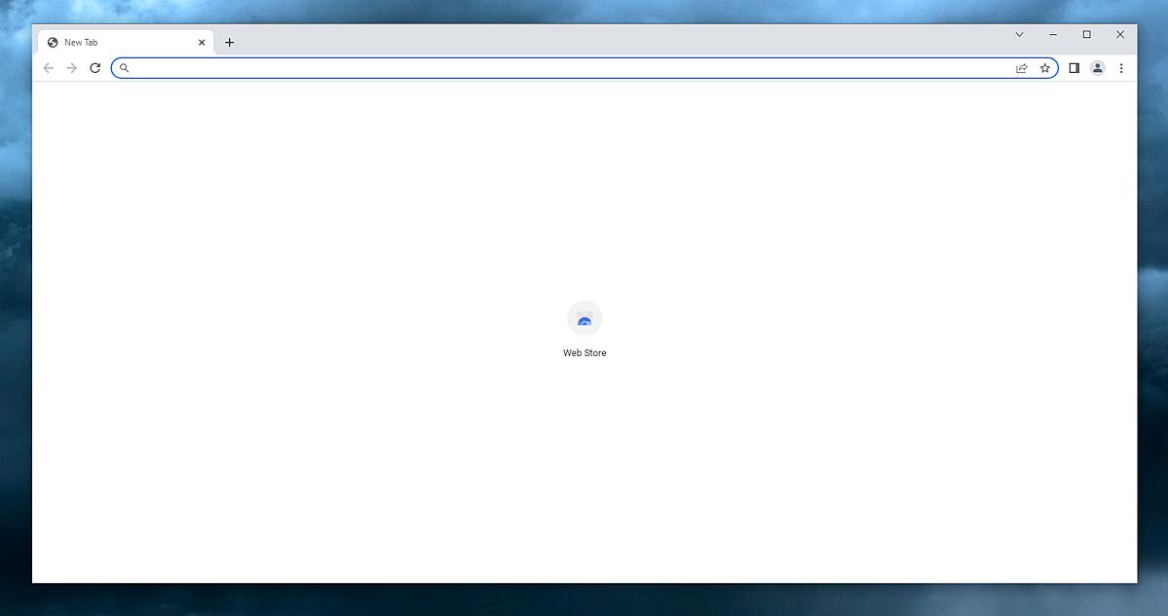Close the Chrome window
The image size is (1168, 616).
click(1120, 34)
